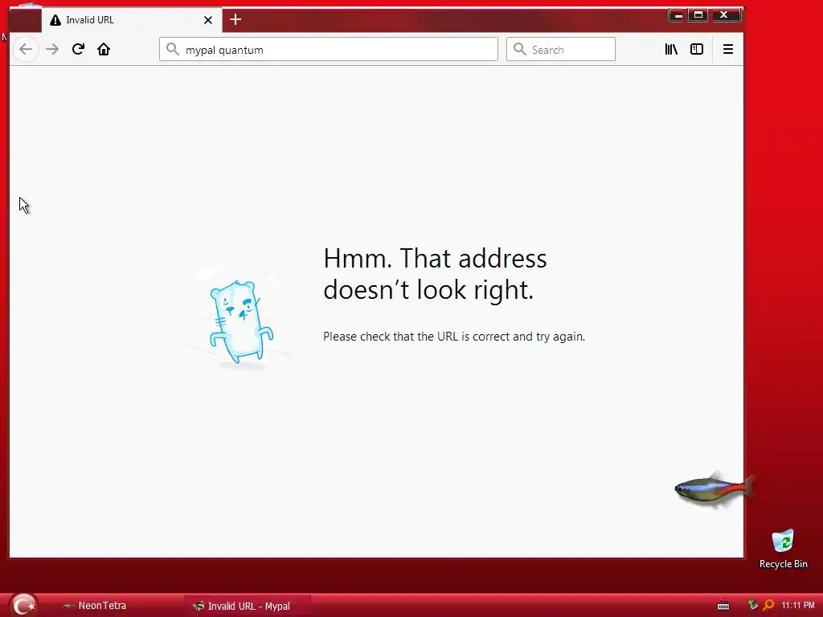Close the Mypal browser window
This screenshot has width=823, height=617.
(x=724, y=15)
